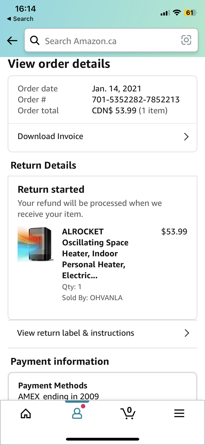Open camera scan in search bar

[x=186, y=40]
